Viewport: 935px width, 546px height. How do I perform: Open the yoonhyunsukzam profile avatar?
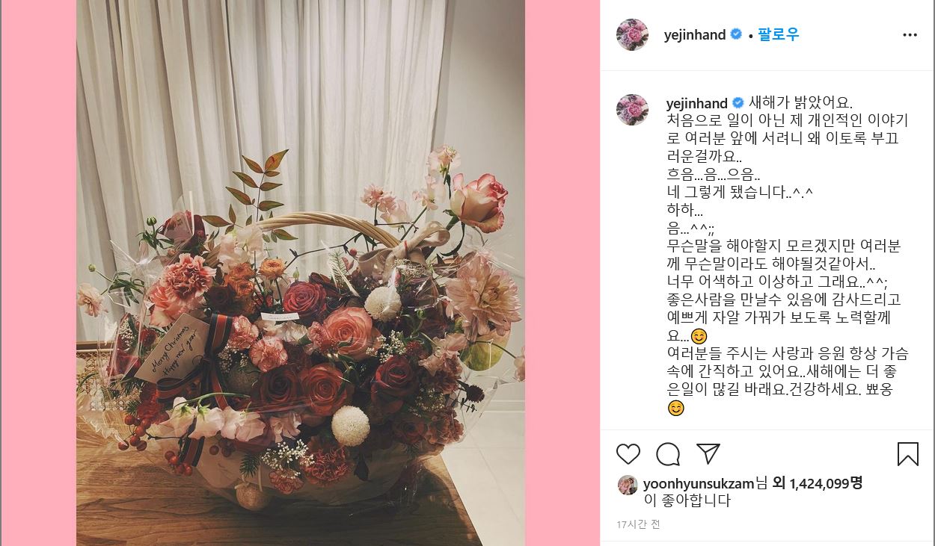[627, 485]
